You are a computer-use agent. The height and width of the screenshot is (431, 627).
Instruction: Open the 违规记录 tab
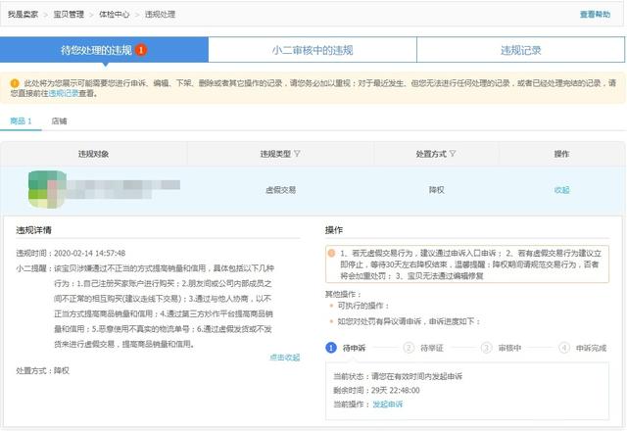pos(520,50)
